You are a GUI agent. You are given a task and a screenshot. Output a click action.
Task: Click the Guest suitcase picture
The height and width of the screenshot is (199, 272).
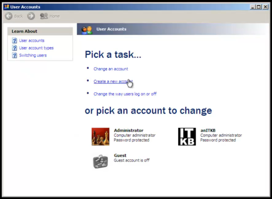(100, 161)
